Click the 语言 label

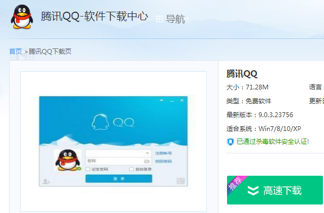click(315, 87)
